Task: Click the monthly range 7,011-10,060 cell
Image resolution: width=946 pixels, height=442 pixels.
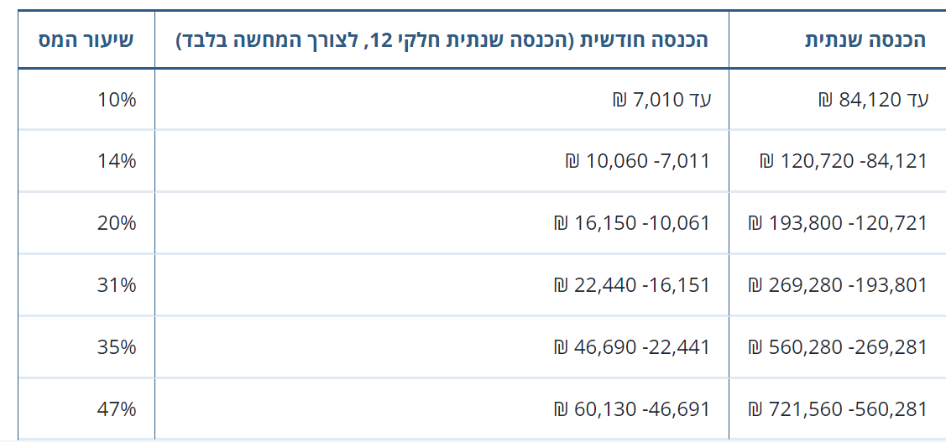Action: (x=638, y=161)
